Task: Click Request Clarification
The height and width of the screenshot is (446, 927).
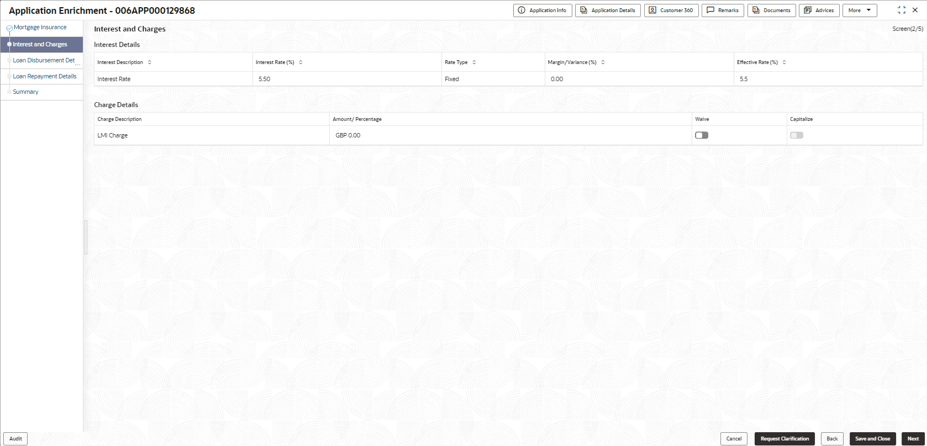Action: (784, 439)
